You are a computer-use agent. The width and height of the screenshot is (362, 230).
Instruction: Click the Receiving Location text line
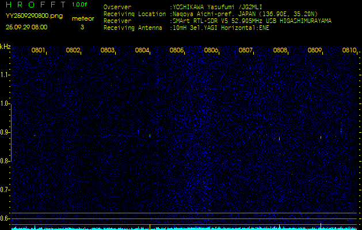[211, 14]
